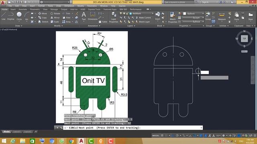Activate the Rotate command
This screenshot has height=144, width=257.
click(55, 13)
